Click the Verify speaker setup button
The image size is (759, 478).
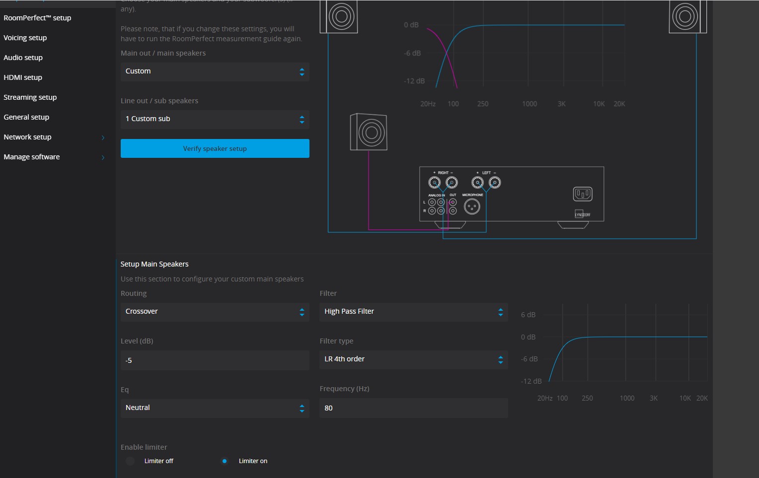(215, 148)
